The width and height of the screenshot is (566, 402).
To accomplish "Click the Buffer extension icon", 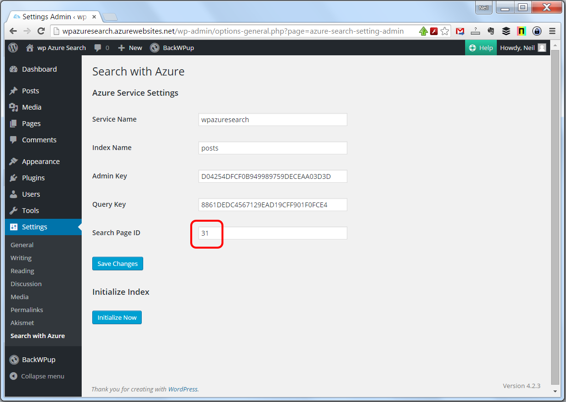I will pos(506,31).
